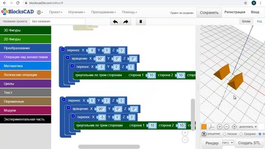Viewport: 265px width, 149px height.
Task: Open the Логические операции category
Action: pos(26,75)
